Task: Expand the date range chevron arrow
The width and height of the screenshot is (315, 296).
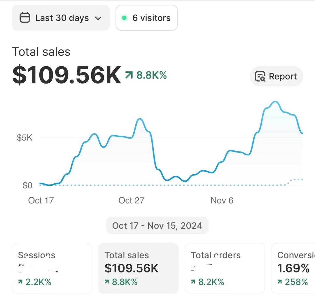Action: [98, 18]
